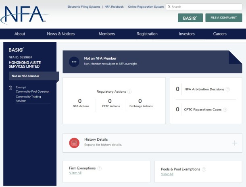Open the NFA Rulebook link

pos(114,7)
